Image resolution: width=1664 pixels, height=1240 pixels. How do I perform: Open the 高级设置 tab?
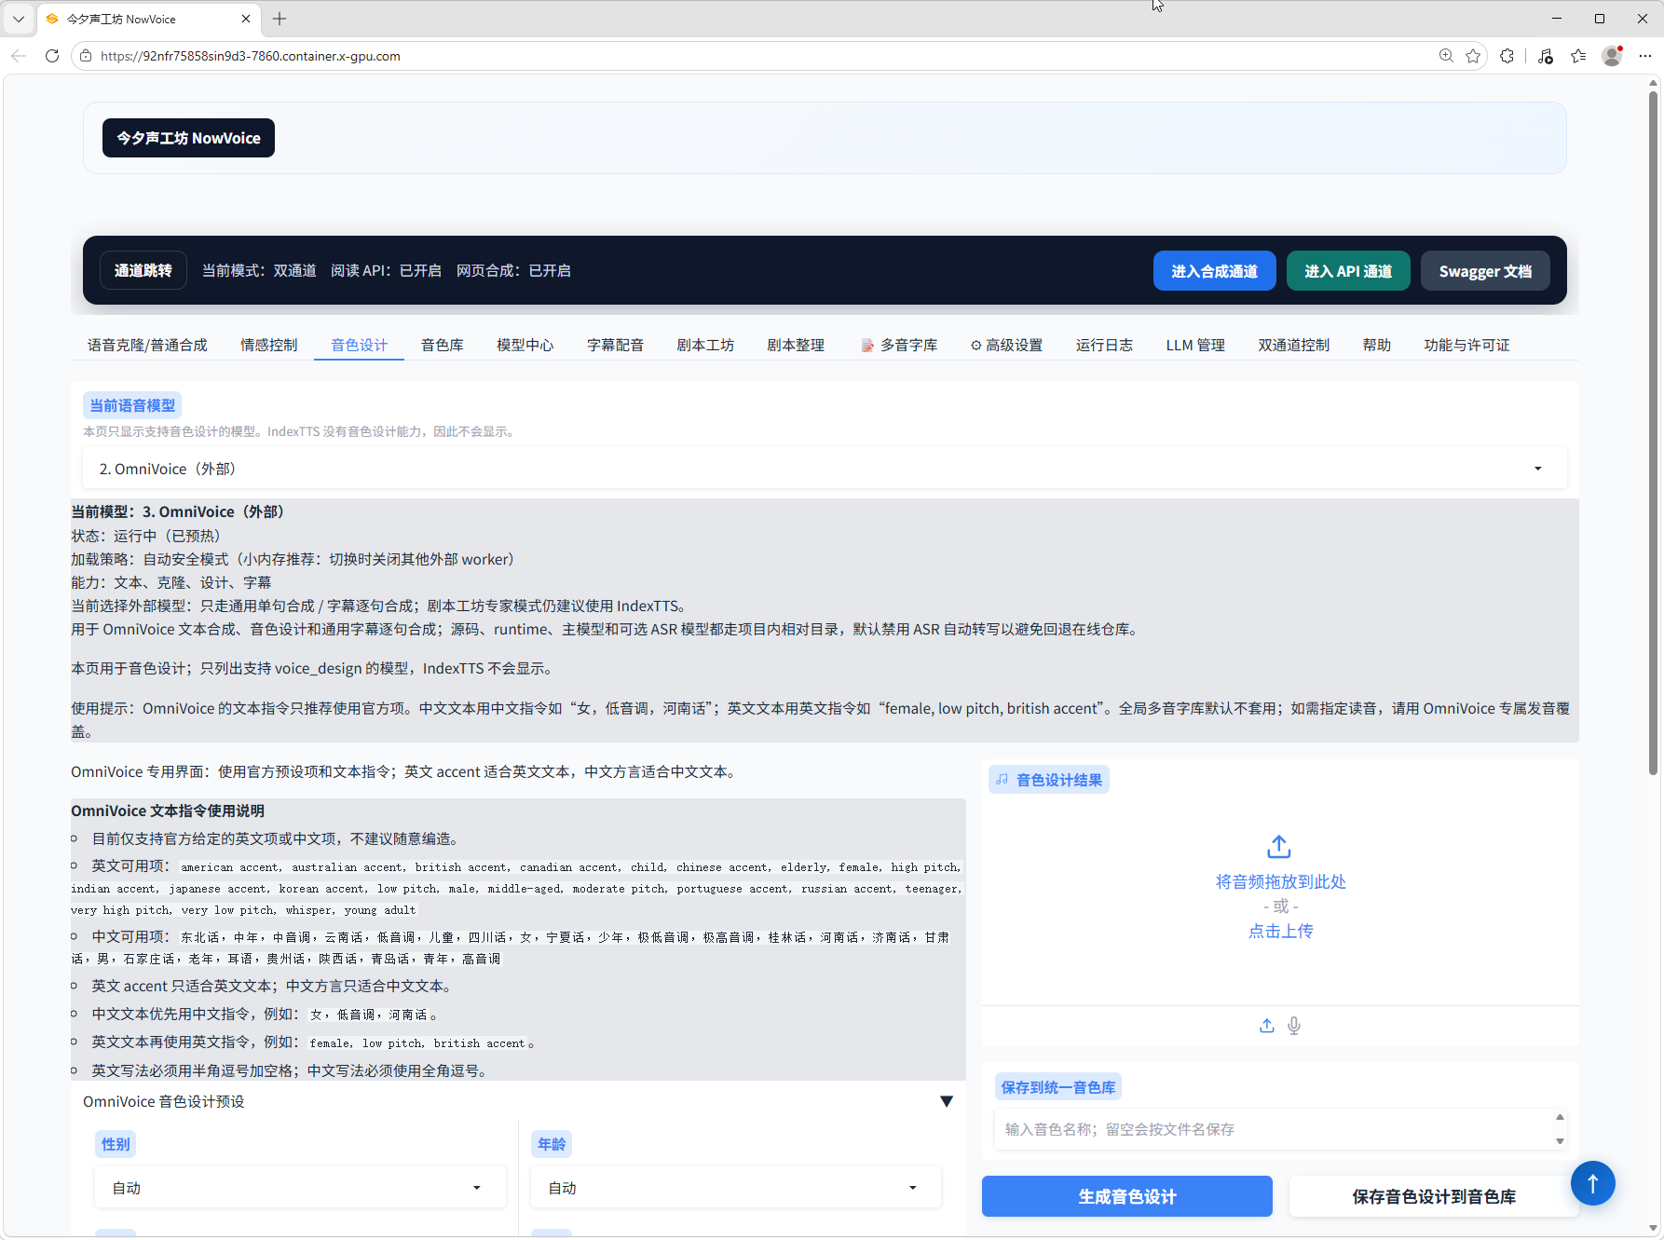pos(1006,345)
